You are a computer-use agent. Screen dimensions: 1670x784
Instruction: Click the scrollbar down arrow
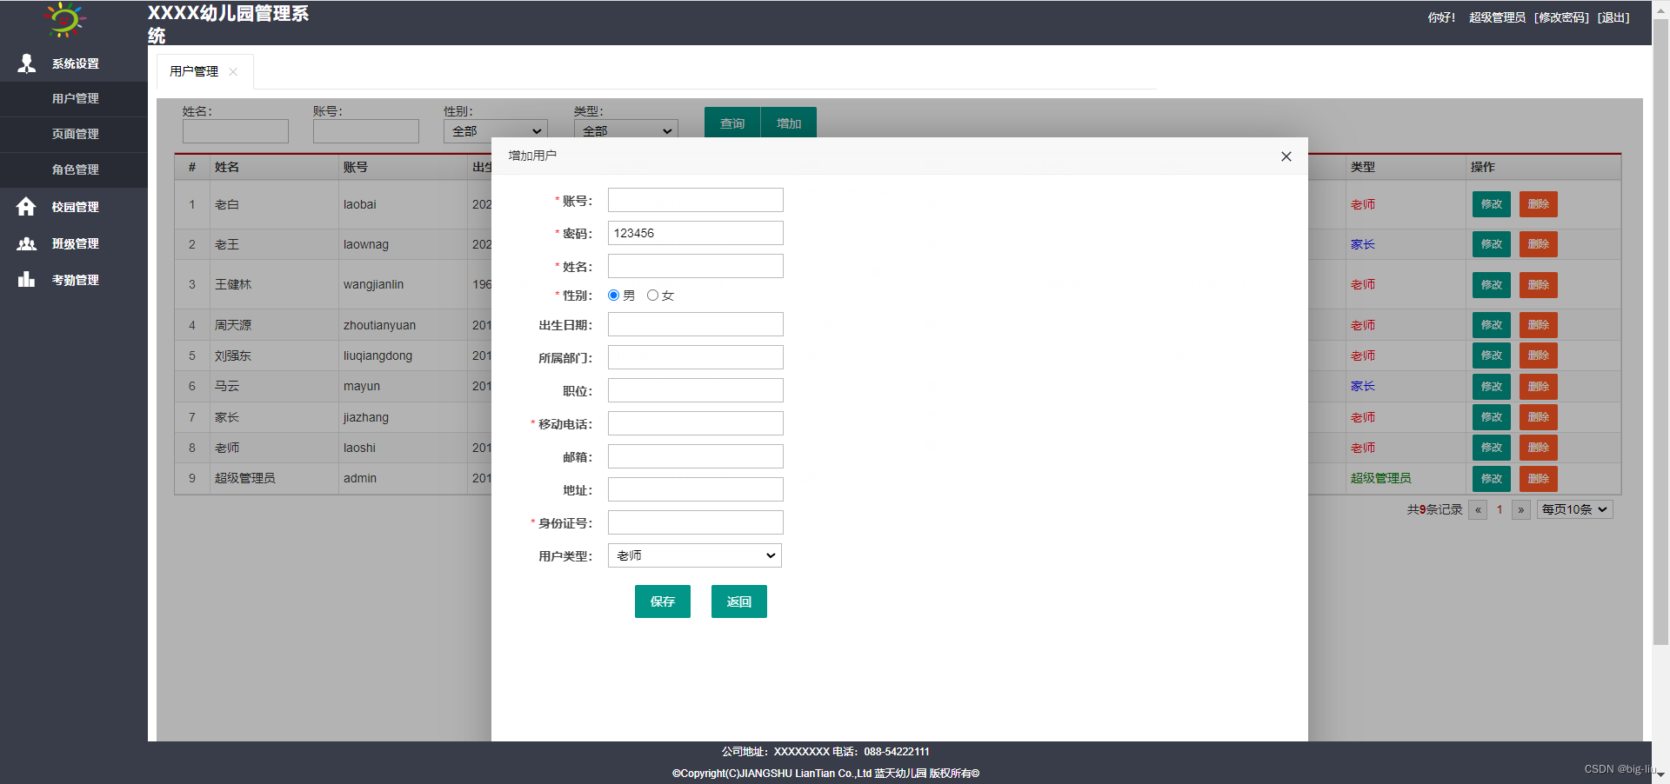point(1660,774)
